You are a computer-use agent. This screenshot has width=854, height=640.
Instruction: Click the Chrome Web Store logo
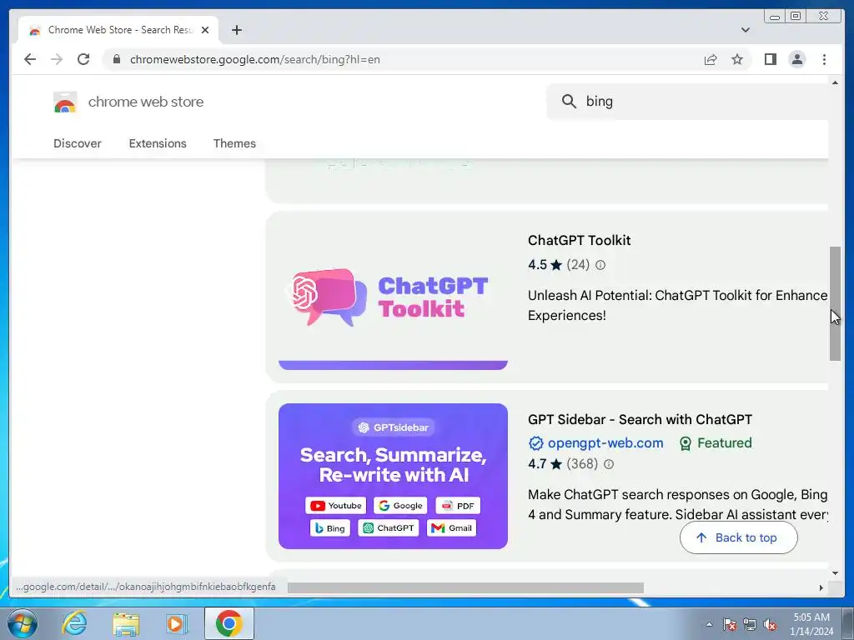click(x=65, y=102)
